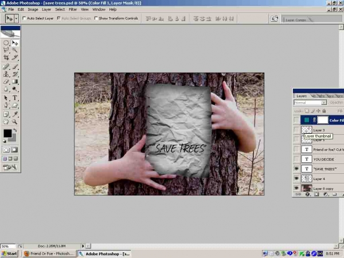The height and width of the screenshot is (258, 344).
Task: Select the Notes tool
Action: pos(6,114)
